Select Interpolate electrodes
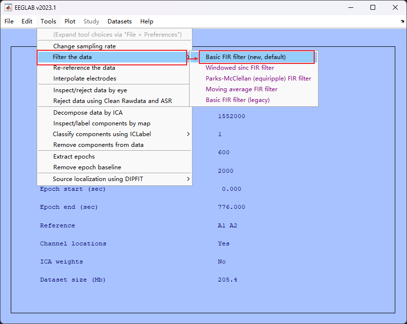The image size is (407, 324). (x=114, y=78)
